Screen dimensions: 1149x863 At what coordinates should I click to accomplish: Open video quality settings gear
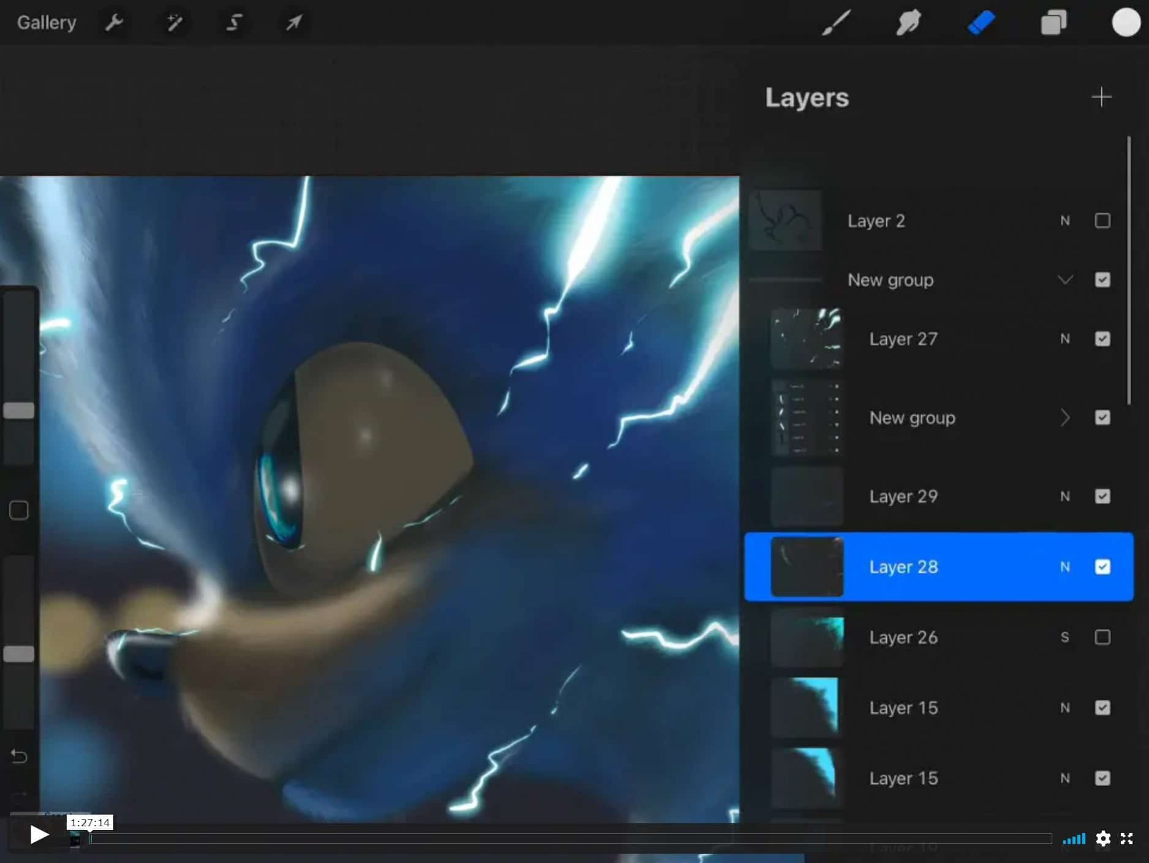[1102, 839]
